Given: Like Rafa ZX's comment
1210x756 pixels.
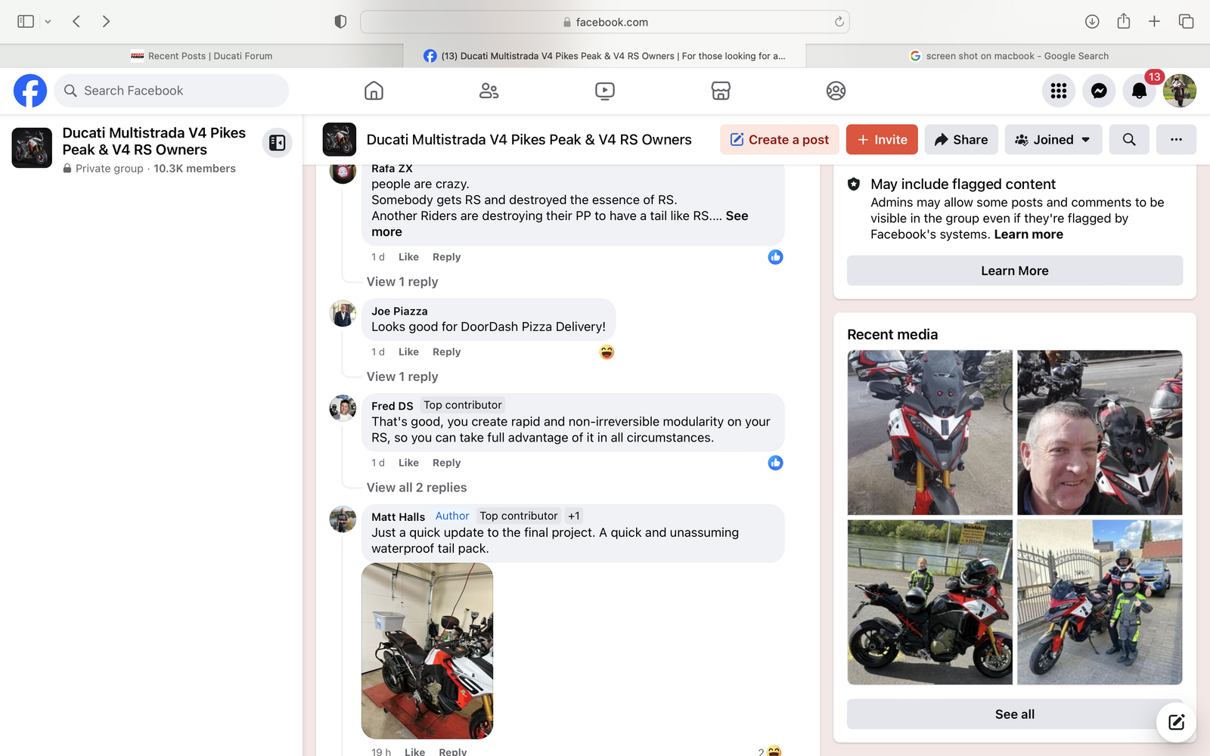Looking at the screenshot, I should click(x=408, y=257).
